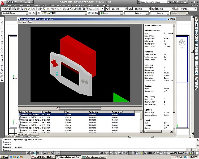Toggle Dynamic Input in status bar

[52, 153]
